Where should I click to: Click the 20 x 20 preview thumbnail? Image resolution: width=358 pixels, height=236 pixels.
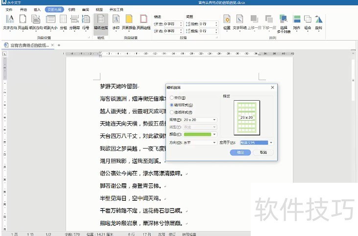246,118
